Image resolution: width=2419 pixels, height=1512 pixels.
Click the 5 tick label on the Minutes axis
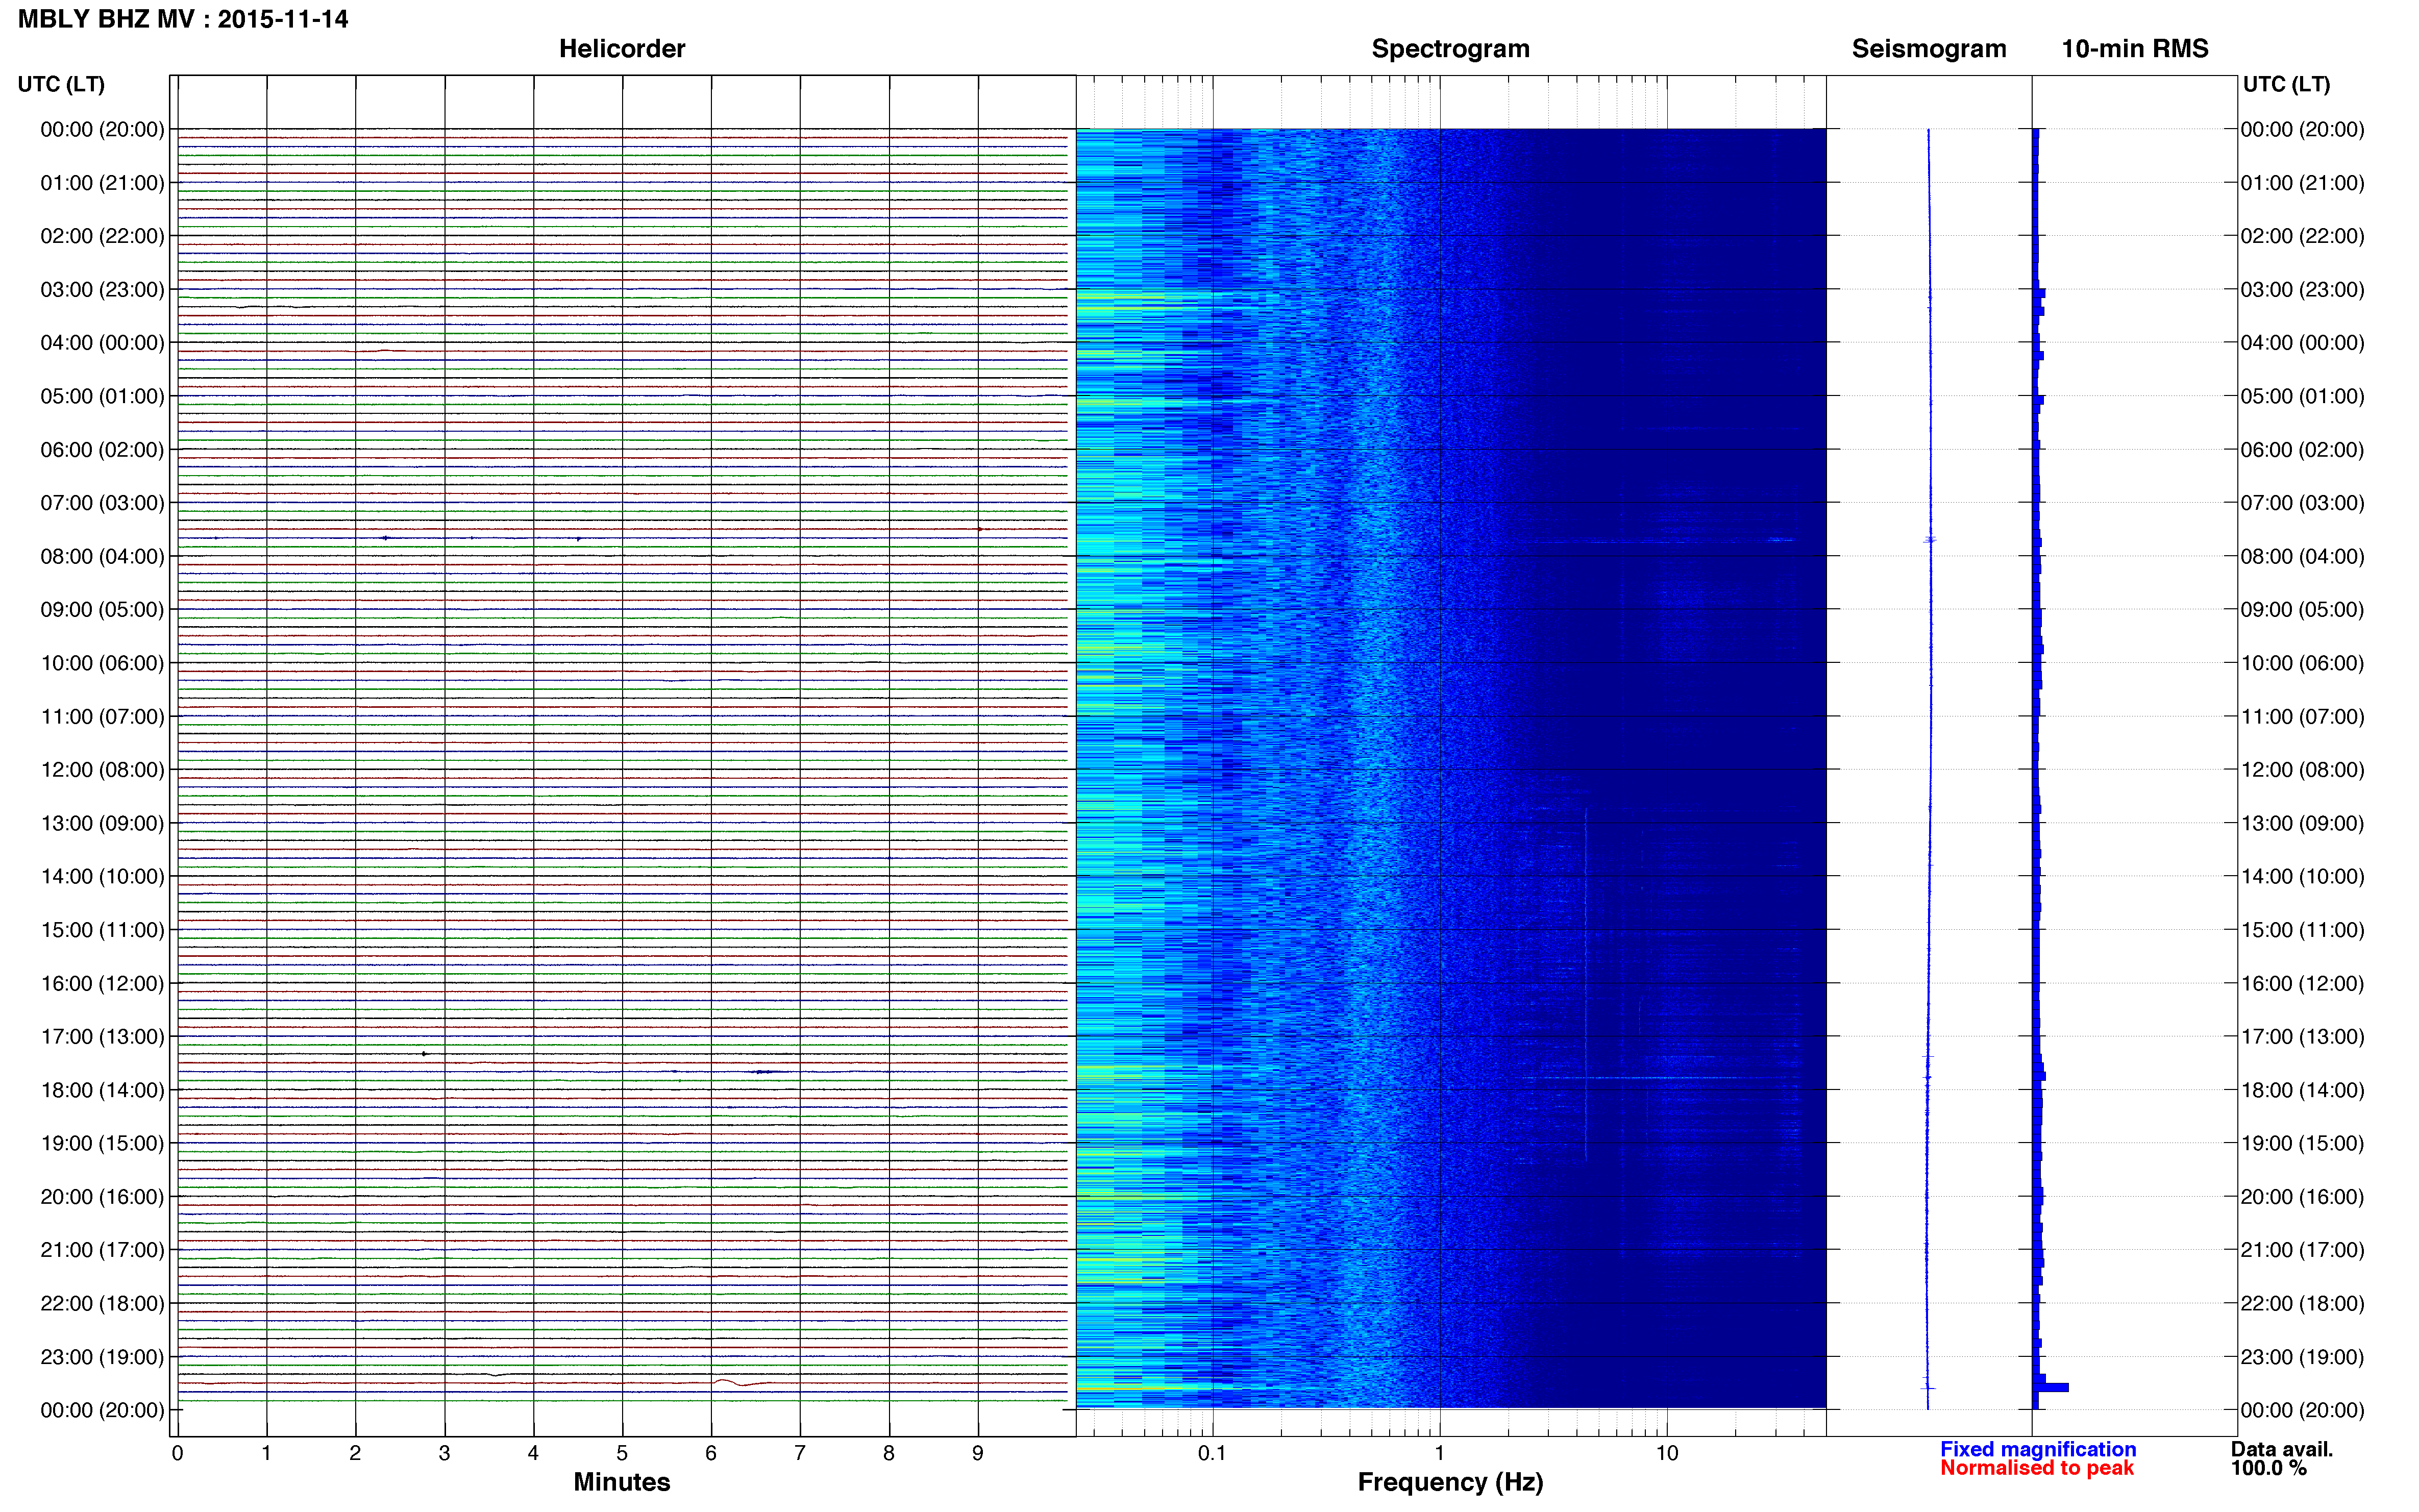coord(622,1454)
